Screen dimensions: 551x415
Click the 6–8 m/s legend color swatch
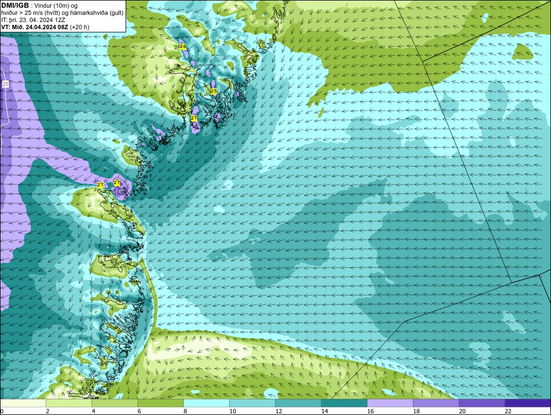click(160, 403)
